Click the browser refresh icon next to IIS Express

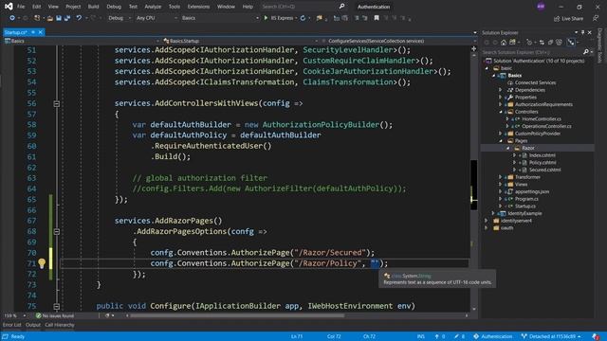[x=303, y=18]
